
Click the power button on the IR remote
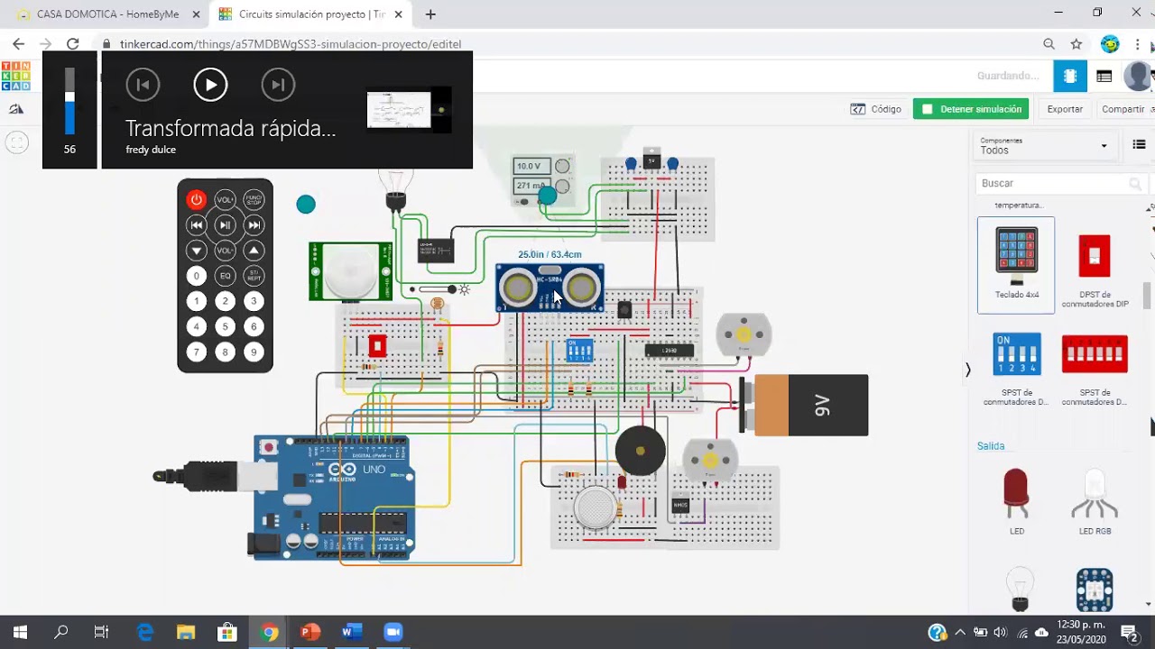click(x=196, y=200)
